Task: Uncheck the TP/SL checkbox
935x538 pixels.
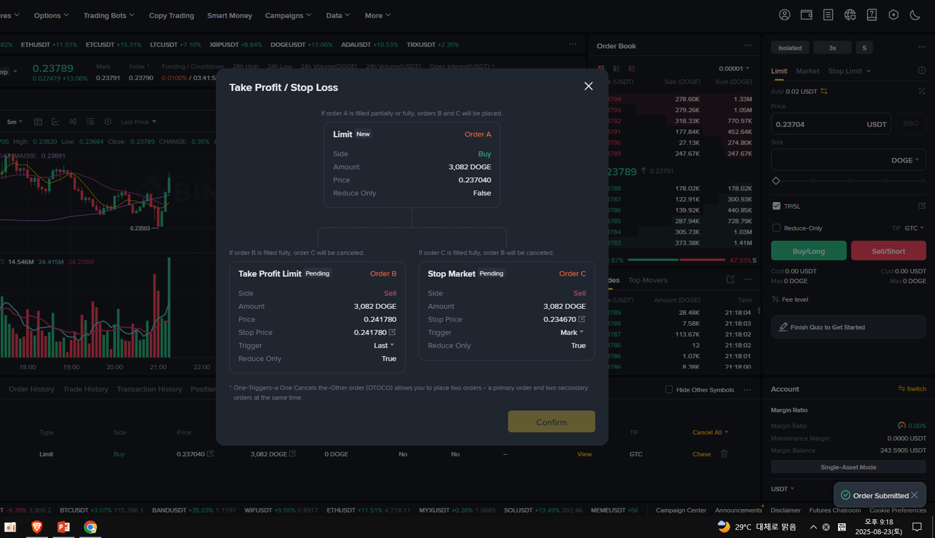Action: [x=776, y=206]
